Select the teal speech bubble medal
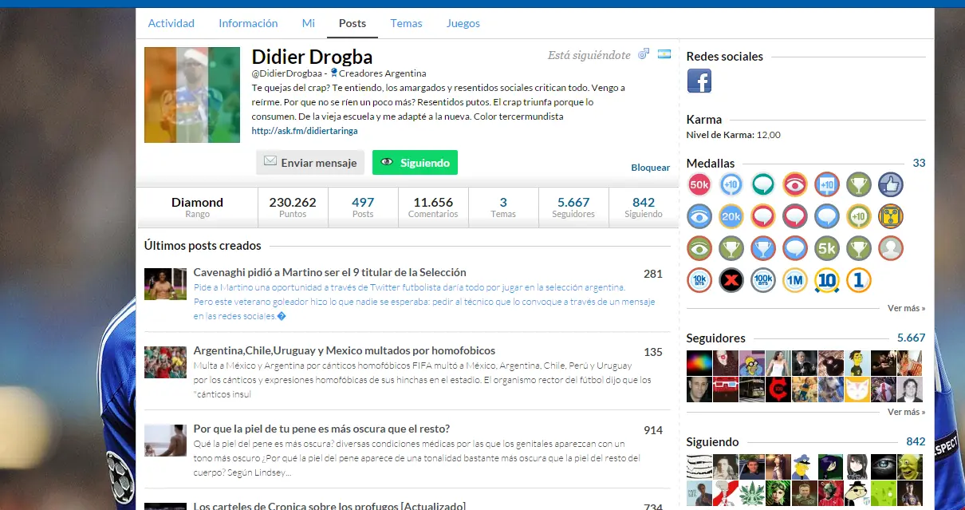The width and height of the screenshot is (965, 510). click(x=763, y=184)
